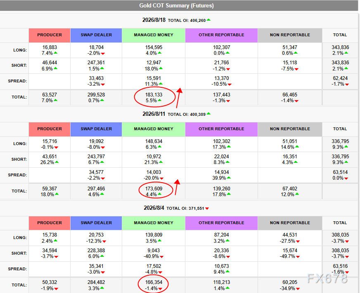Click Total OI 400,309 value

[198, 115]
